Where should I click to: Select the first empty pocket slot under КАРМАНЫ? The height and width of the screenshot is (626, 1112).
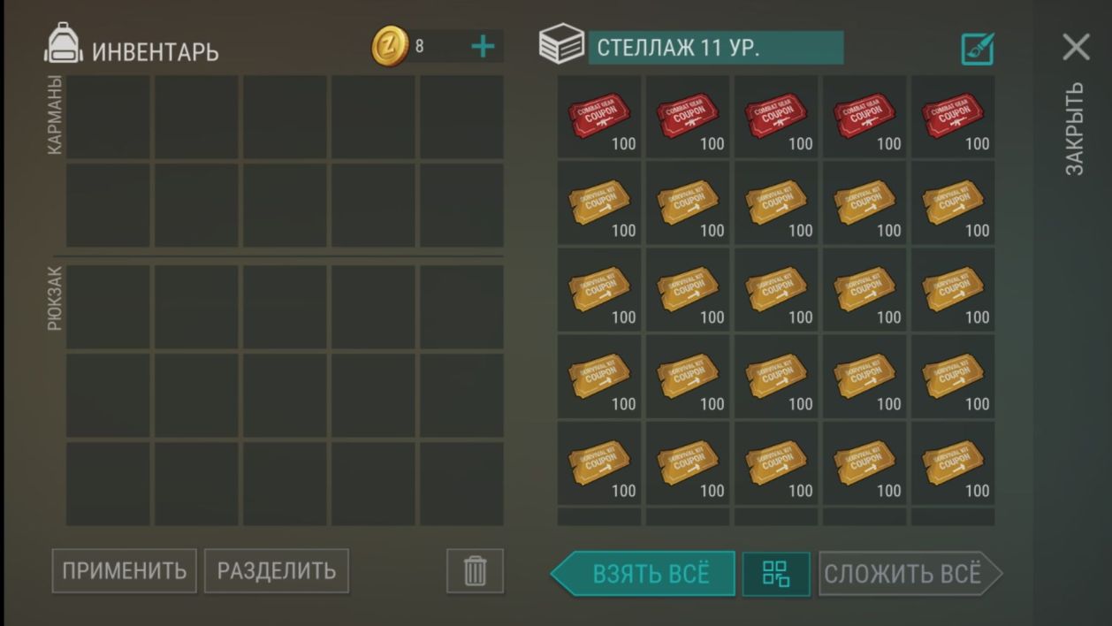tap(108, 117)
